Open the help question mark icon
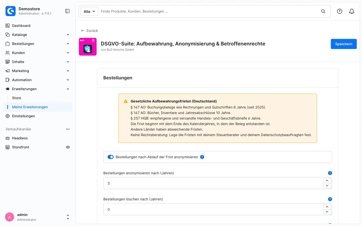 click(340, 11)
